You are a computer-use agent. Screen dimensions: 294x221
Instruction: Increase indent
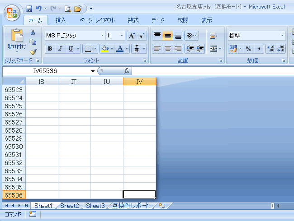click(200, 49)
